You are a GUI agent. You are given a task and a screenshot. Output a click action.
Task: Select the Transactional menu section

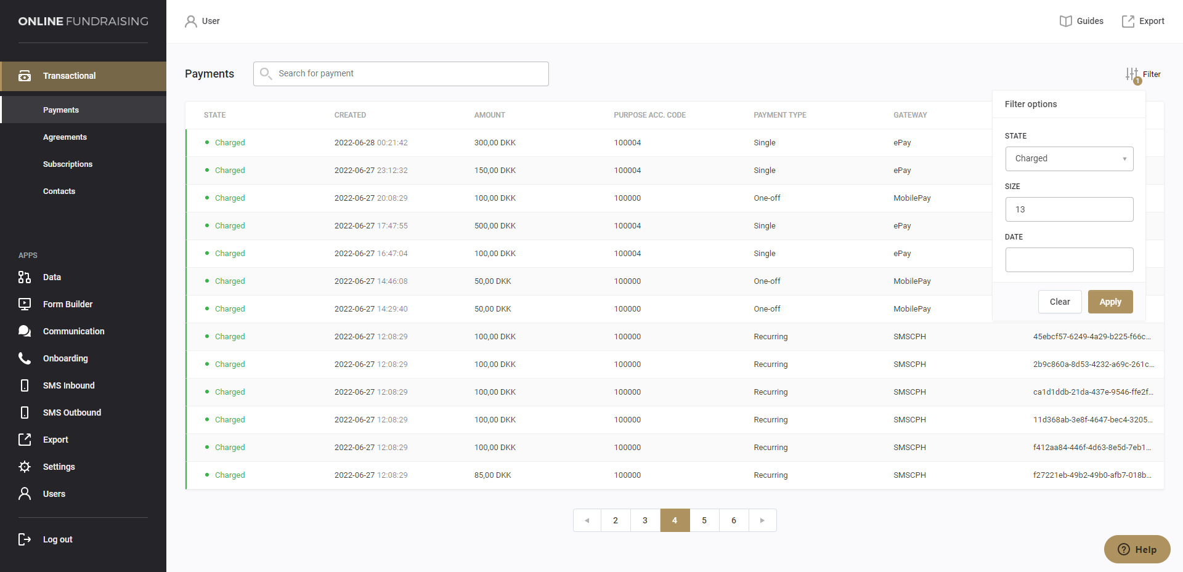(x=83, y=76)
